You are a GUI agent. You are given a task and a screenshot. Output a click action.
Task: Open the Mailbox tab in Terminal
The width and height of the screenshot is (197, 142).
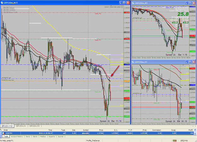click(x=43, y=137)
